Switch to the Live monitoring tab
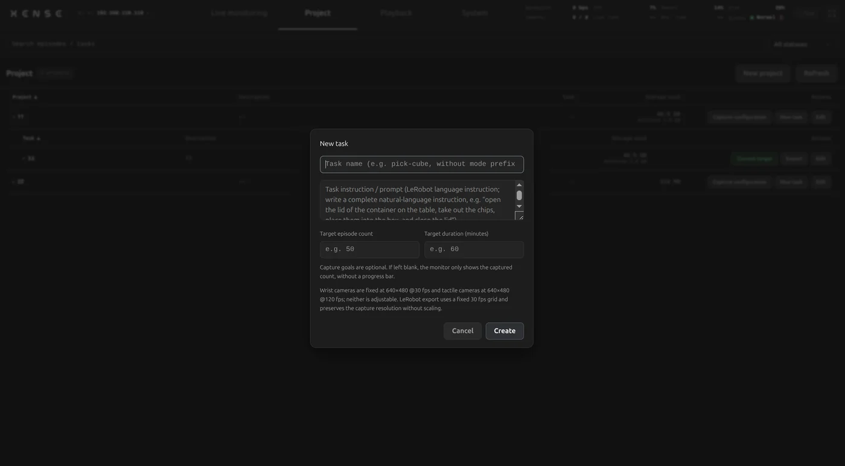Screen dimensions: 845x466 pyautogui.click(x=239, y=13)
